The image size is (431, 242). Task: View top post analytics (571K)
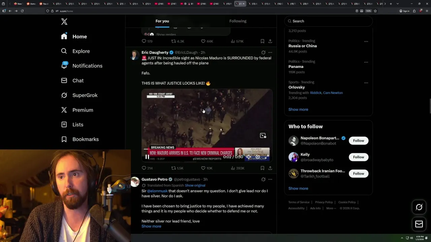pos(237,41)
